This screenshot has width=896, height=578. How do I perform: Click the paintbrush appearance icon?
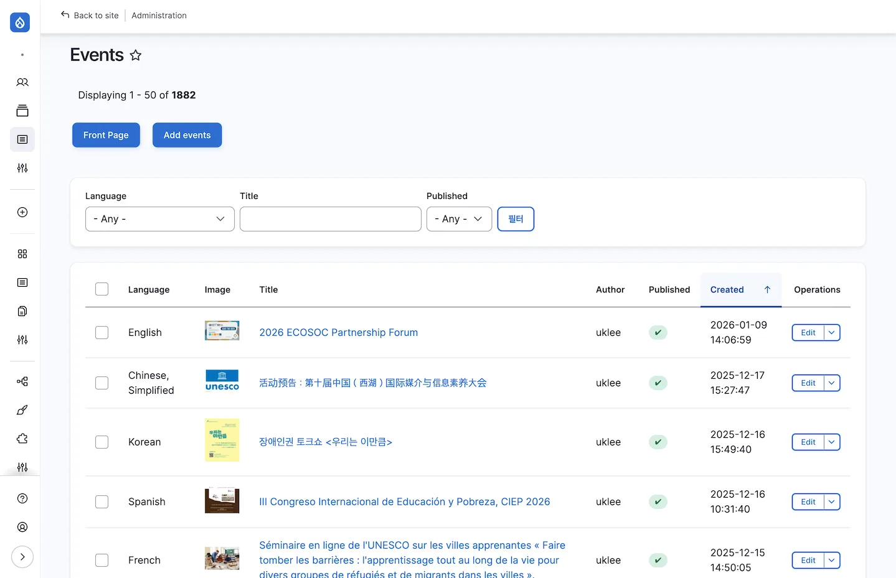click(x=22, y=410)
